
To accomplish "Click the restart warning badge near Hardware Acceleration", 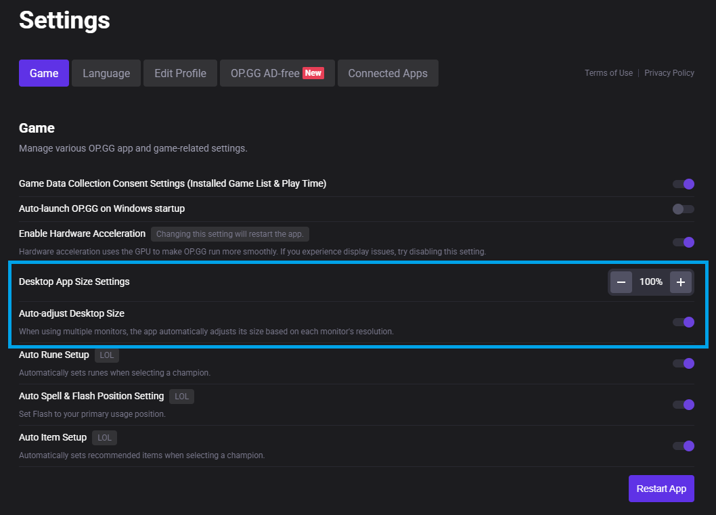I will click(229, 233).
